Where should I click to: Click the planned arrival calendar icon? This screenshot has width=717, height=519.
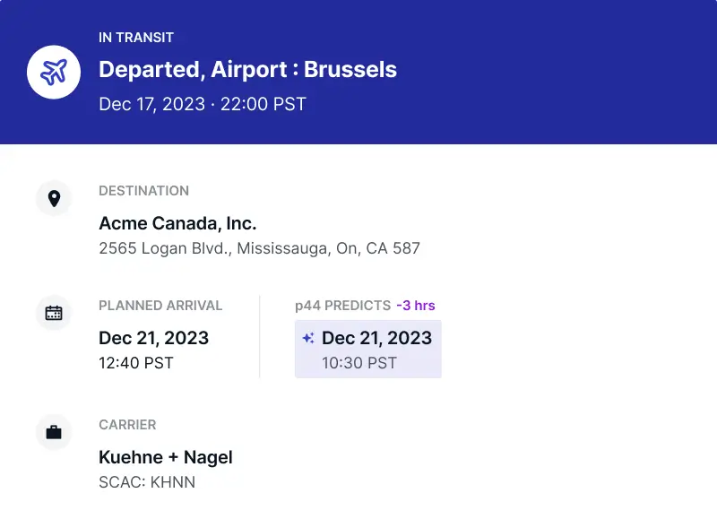click(x=54, y=313)
